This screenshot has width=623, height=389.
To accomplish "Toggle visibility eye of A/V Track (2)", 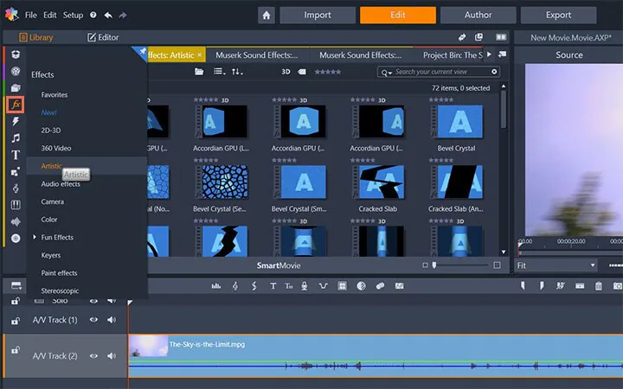I will coord(93,356).
